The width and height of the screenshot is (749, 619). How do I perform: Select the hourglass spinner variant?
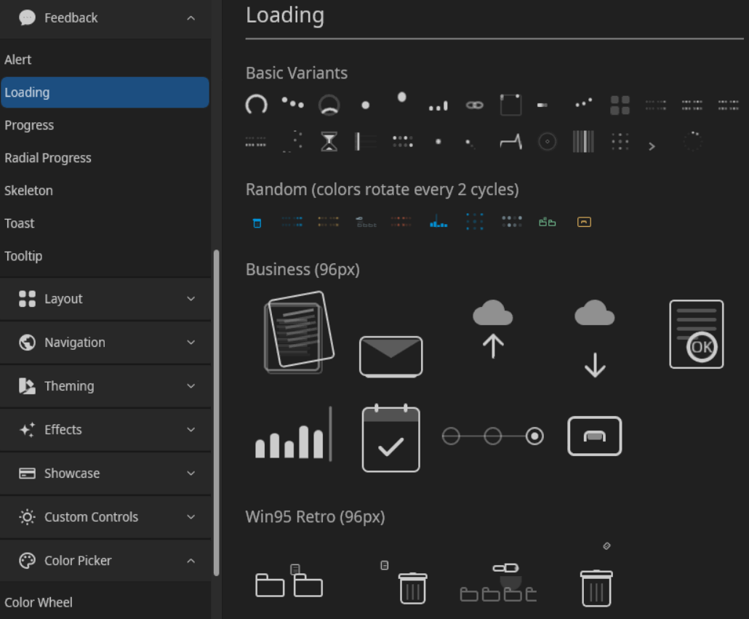pyautogui.click(x=329, y=141)
